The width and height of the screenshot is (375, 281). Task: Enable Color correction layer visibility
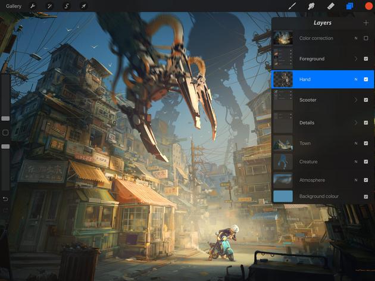[365, 38]
